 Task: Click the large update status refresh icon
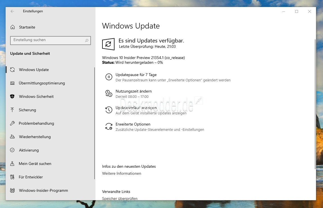click(108, 44)
